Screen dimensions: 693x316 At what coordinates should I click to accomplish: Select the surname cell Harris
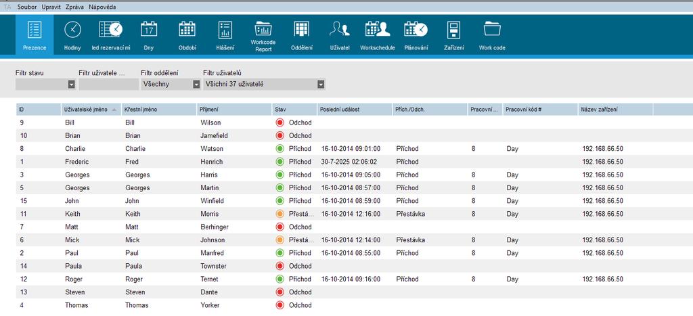[x=209, y=175]
